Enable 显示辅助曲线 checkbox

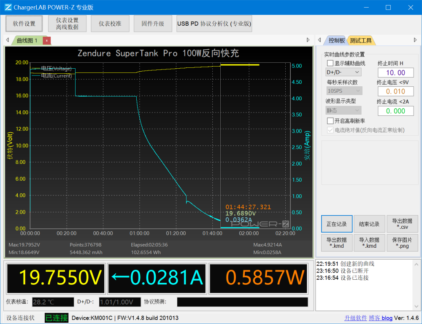(330, 63)
